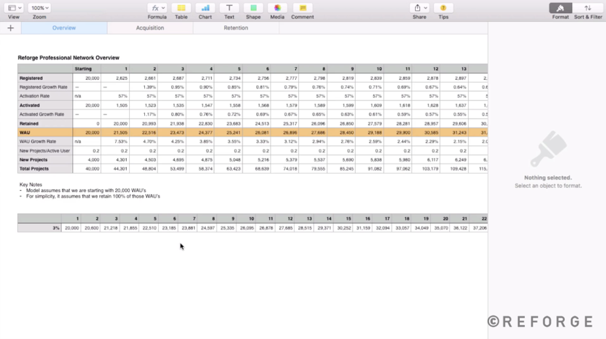The height and width of the screenshot is (339, 606).
Task: Expand the Share dropdown arrow
Action: 425,8
